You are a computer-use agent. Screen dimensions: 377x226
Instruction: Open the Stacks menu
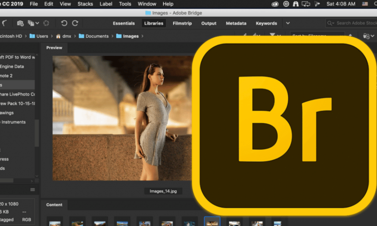coord(85,4)
